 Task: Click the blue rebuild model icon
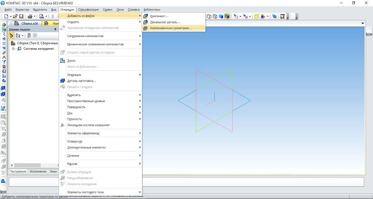[274, 16]
